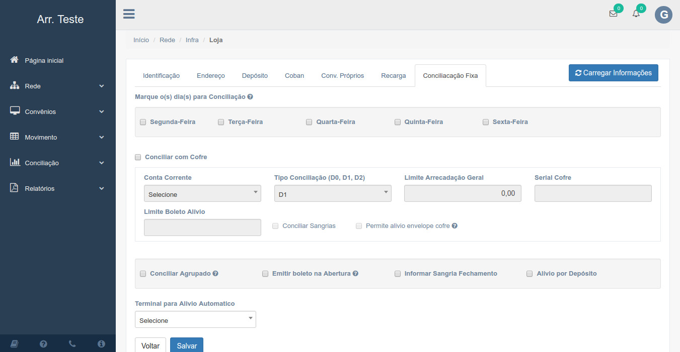The image size is (680, 352).
Task: Enable the Conciliar com Cofre checkbox
Action: click(x=138, y=157)
